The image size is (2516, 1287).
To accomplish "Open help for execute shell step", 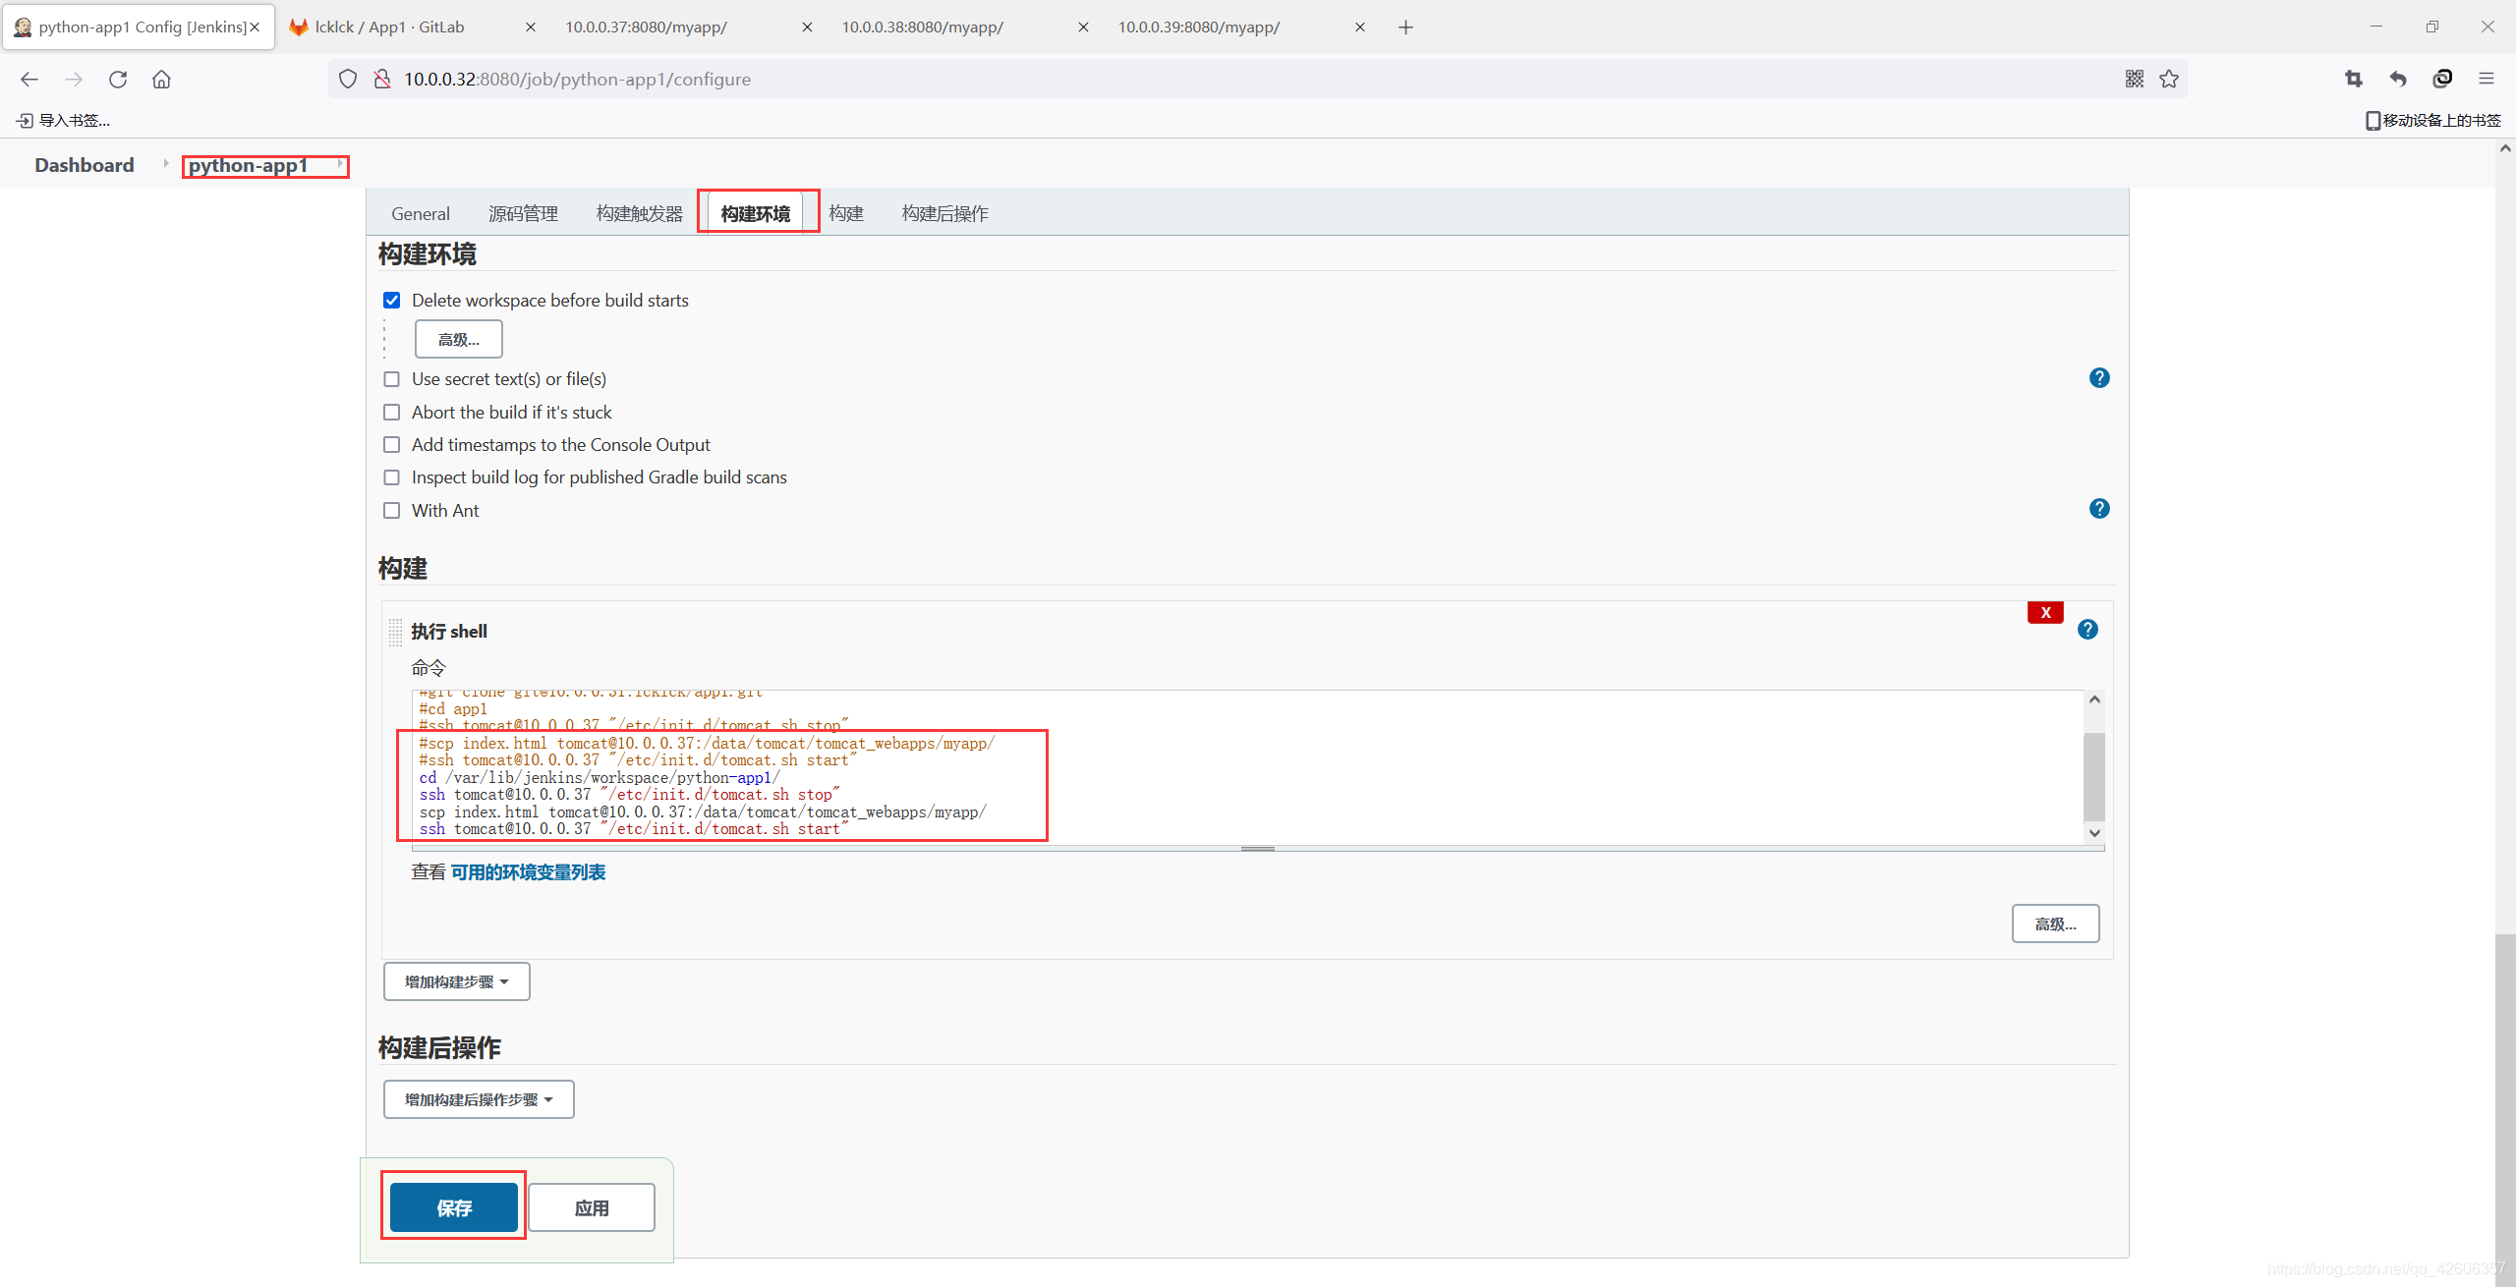I will (2087, 630).
